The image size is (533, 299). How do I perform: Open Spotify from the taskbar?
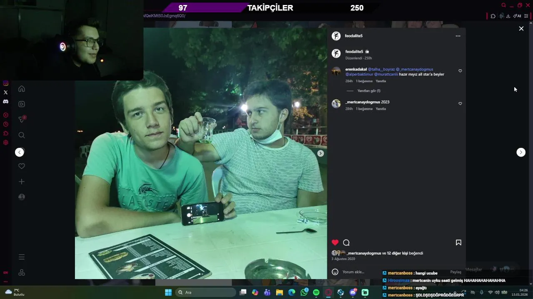click(316, 292)
